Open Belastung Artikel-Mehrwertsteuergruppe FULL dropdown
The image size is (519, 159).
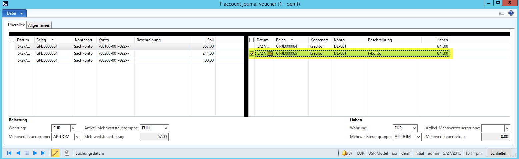pyautogui.click(x=166, y=128)
